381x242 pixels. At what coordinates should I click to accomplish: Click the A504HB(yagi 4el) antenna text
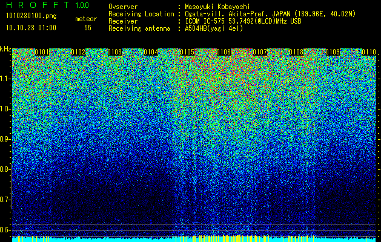click(214, 28)
